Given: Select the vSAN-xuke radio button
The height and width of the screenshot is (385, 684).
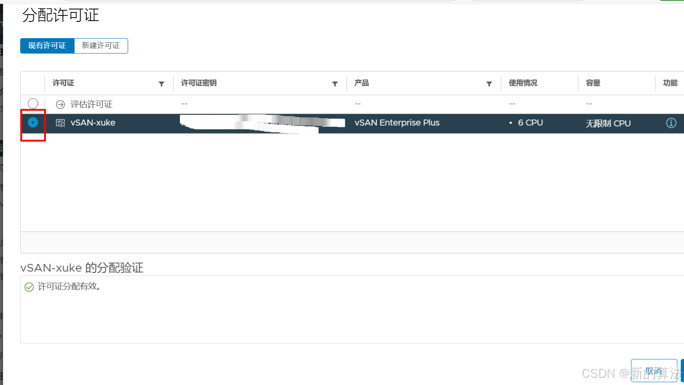Looking at the screenshot, I should tap(33, 122).
